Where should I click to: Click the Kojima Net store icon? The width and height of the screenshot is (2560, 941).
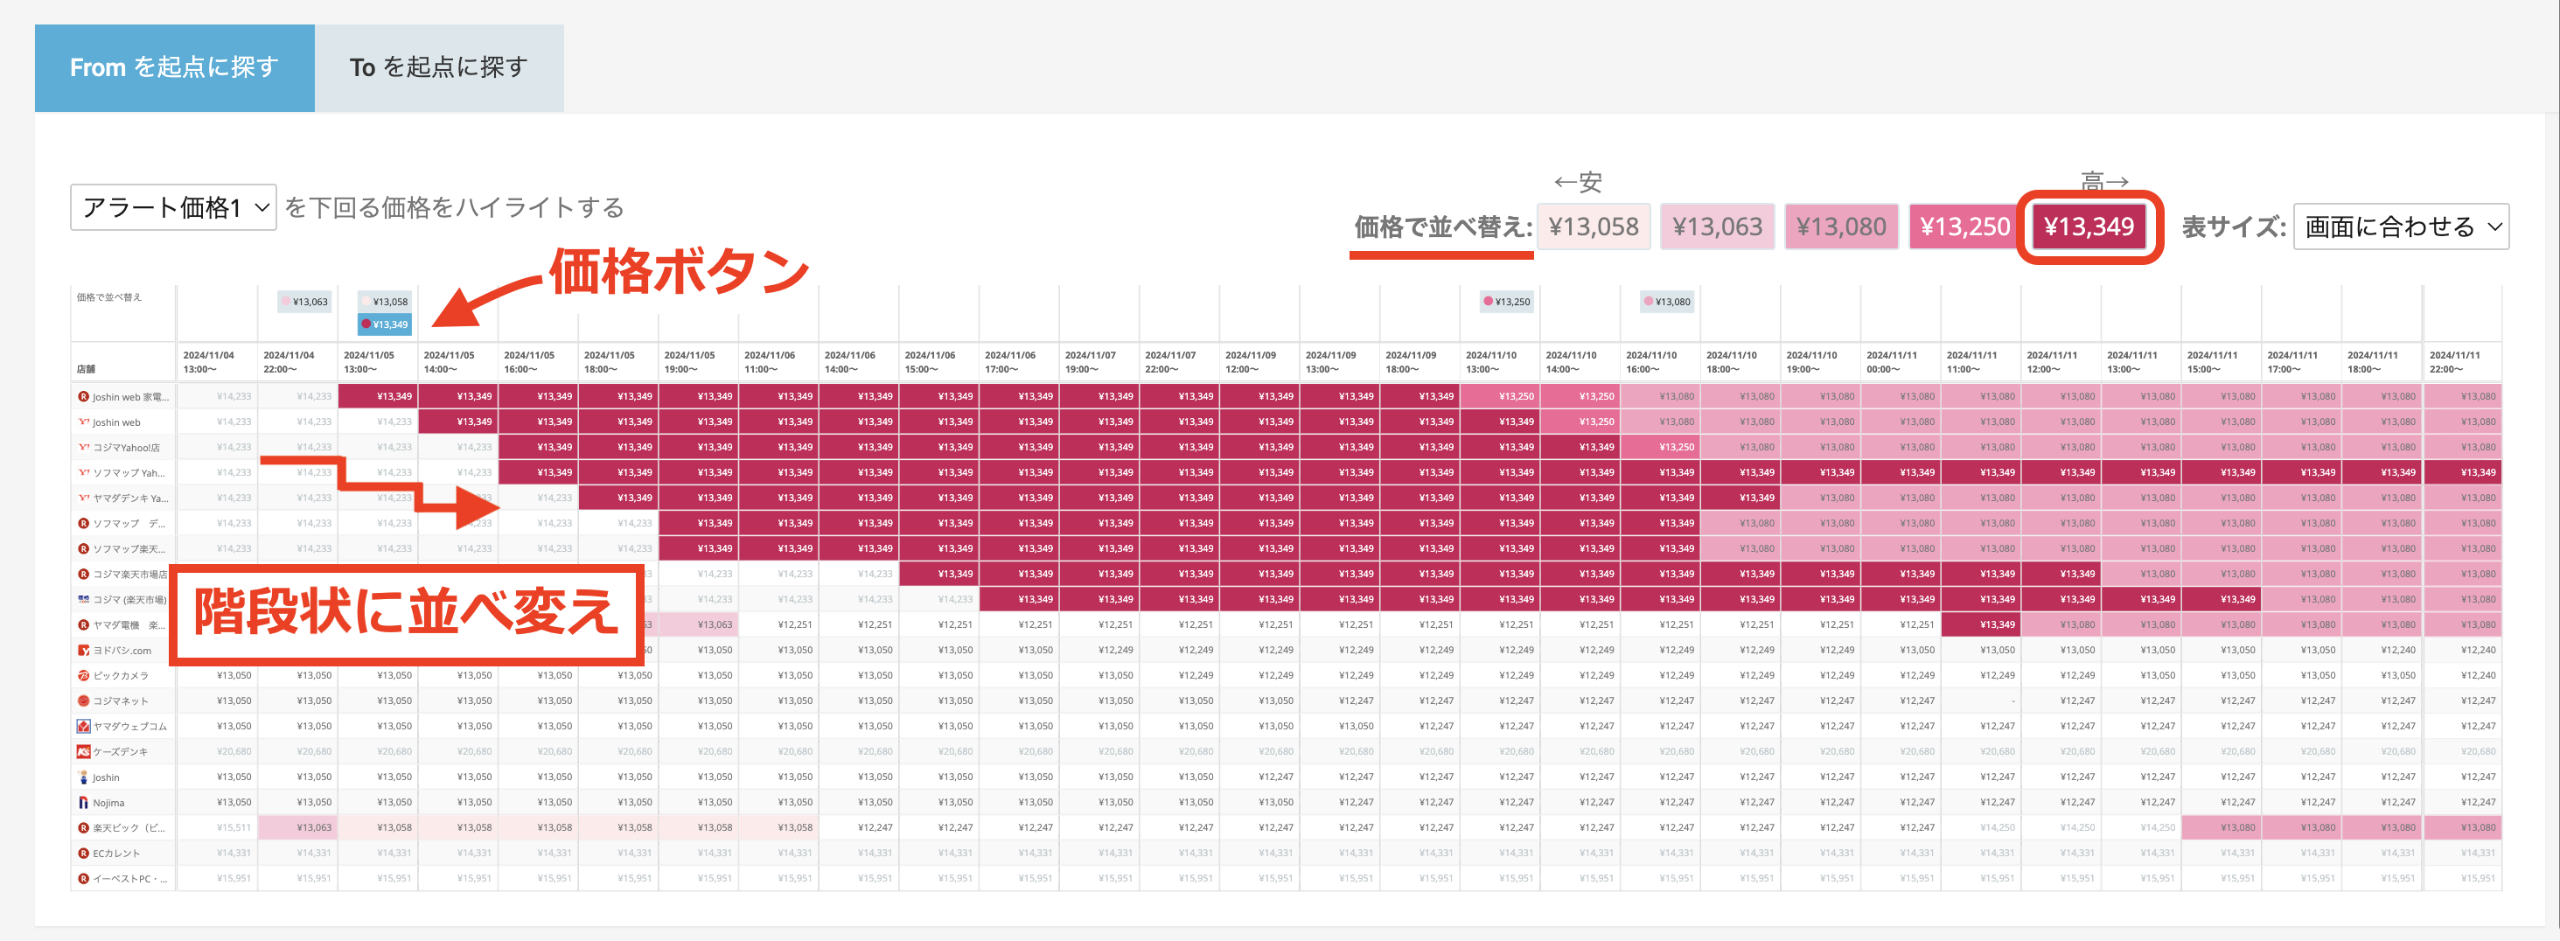[x=83, y=701]
